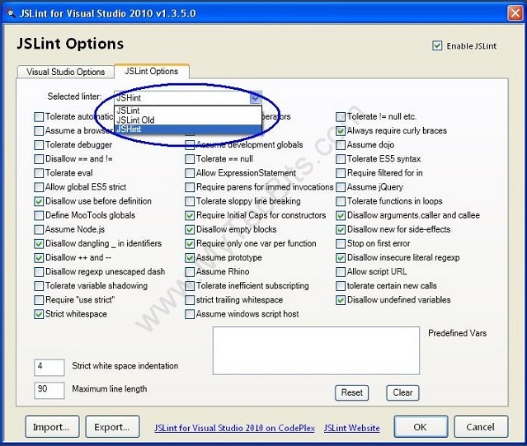Image resolution: width=527 pixels, height=446 pixels.
Task: Uncheck Disallow use before definition
Action: coord(39,201)
